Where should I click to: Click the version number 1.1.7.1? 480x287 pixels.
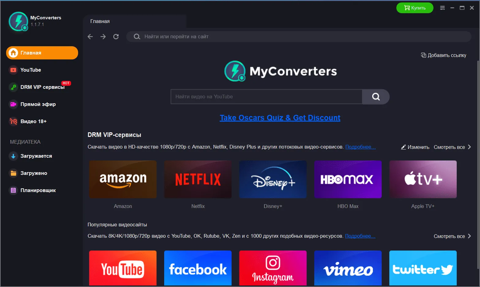coord(37,25)
